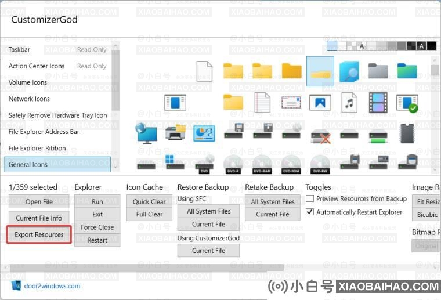Click Full Clear icon cache button

click(149, 214)
